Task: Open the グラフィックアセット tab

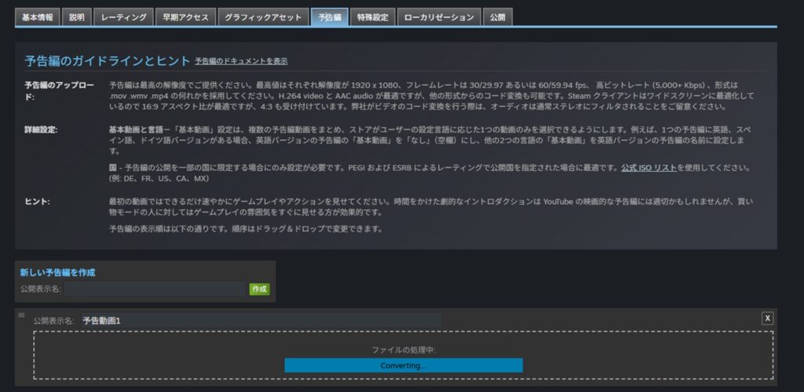Action: point(261,17)
